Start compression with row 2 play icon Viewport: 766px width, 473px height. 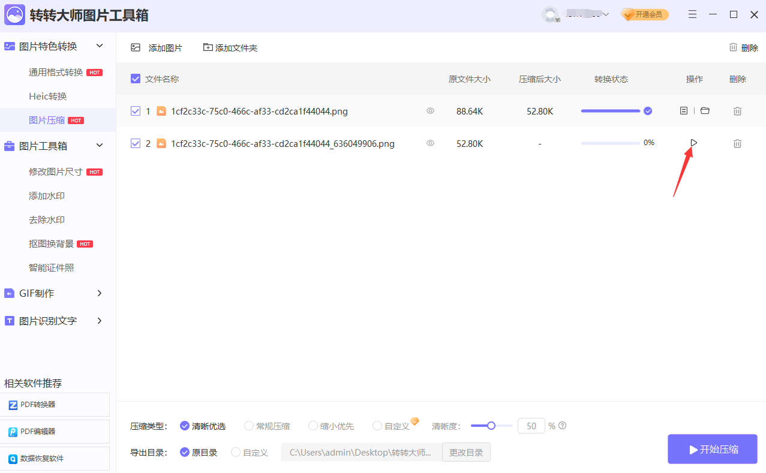[694, 143]
